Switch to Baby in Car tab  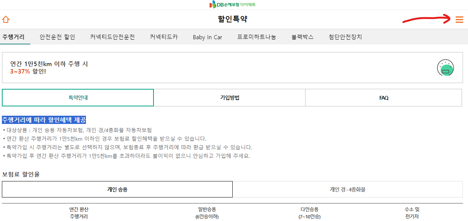pos(208,37)
